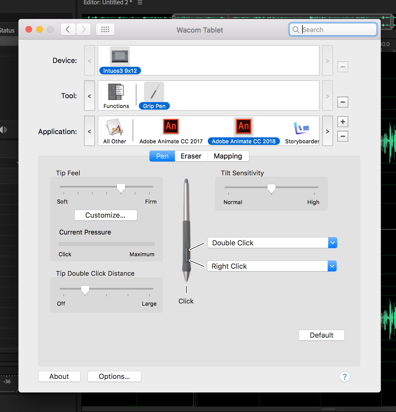Screen dimensions: 396x412
Task: Click speaker icon in background audio editor
Action: 3,130
